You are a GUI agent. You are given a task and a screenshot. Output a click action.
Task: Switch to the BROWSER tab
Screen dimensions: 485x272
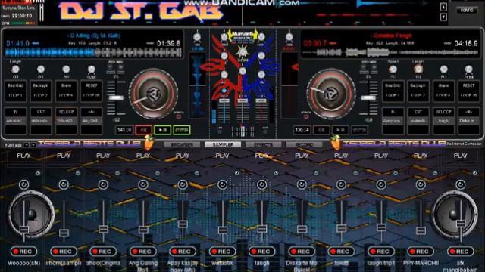click(182, 144)
